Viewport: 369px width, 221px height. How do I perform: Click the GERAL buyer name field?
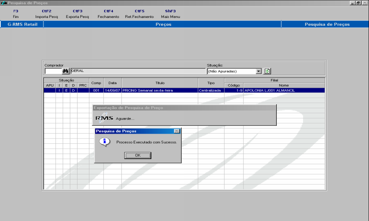click(138, 71)
